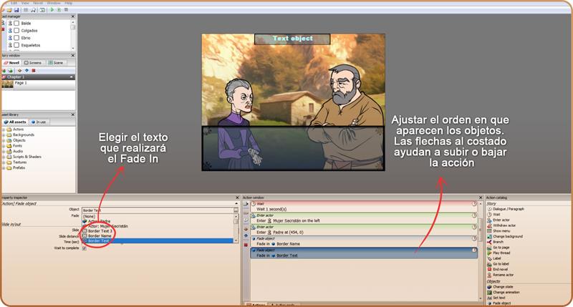Select Page 1 thumbnail in Story window

pyautogui.click(x=7, y=84)
